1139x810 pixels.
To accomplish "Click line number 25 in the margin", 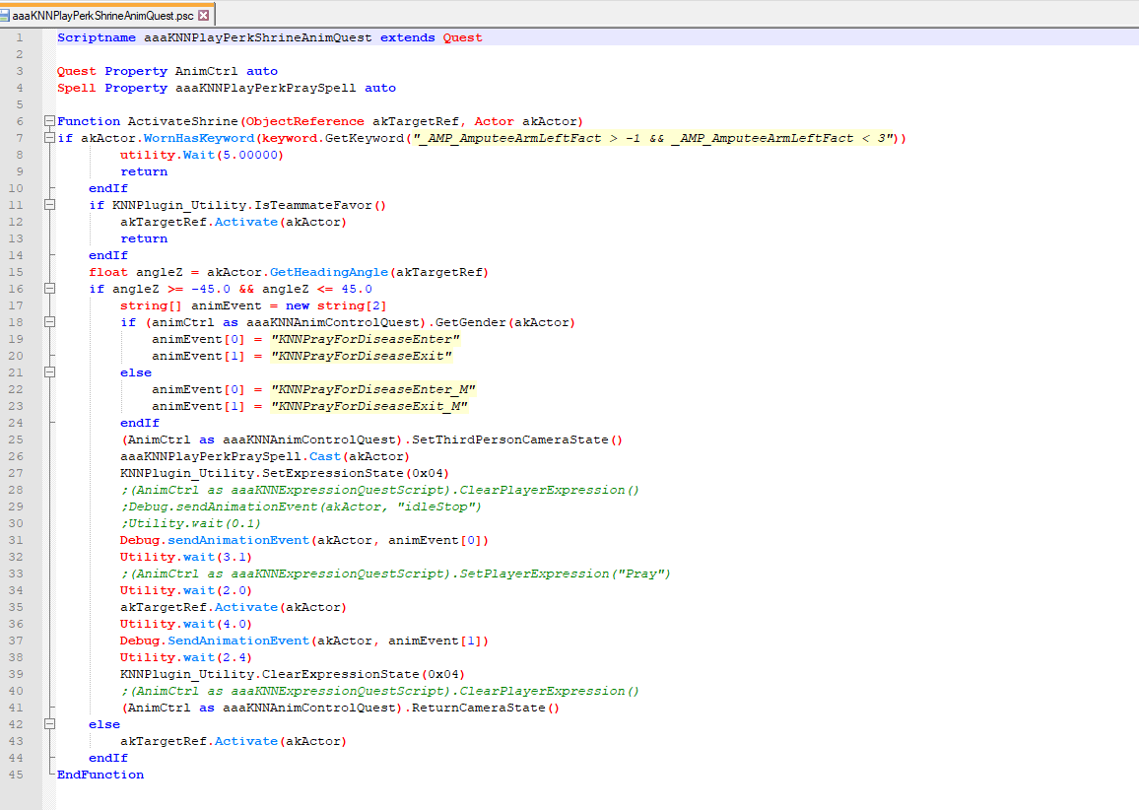I will click(17, 439).
